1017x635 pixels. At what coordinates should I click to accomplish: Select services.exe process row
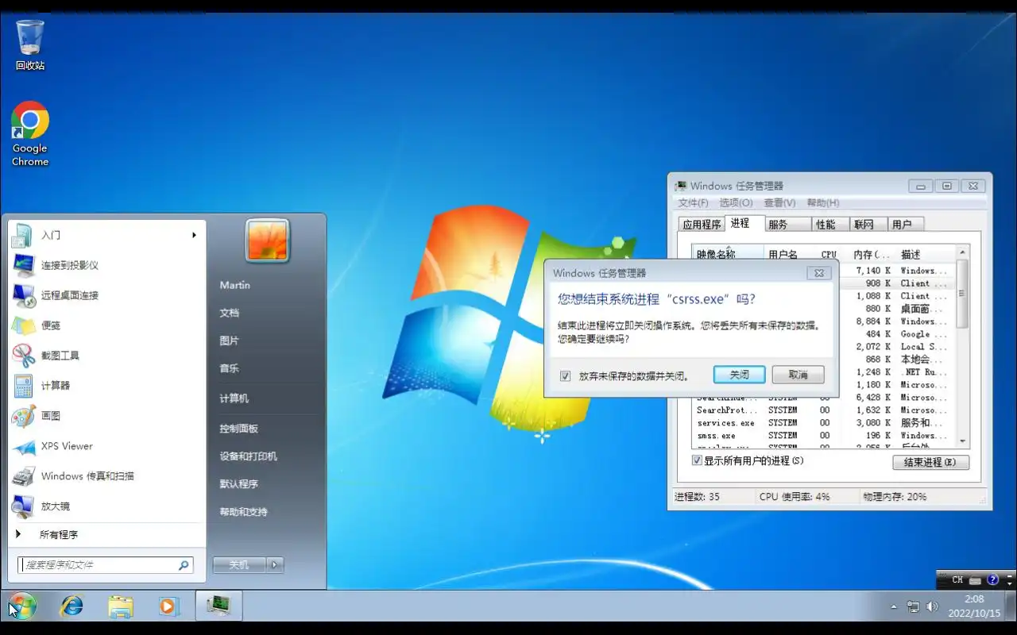pyautogui.click(x=823, y=423)
